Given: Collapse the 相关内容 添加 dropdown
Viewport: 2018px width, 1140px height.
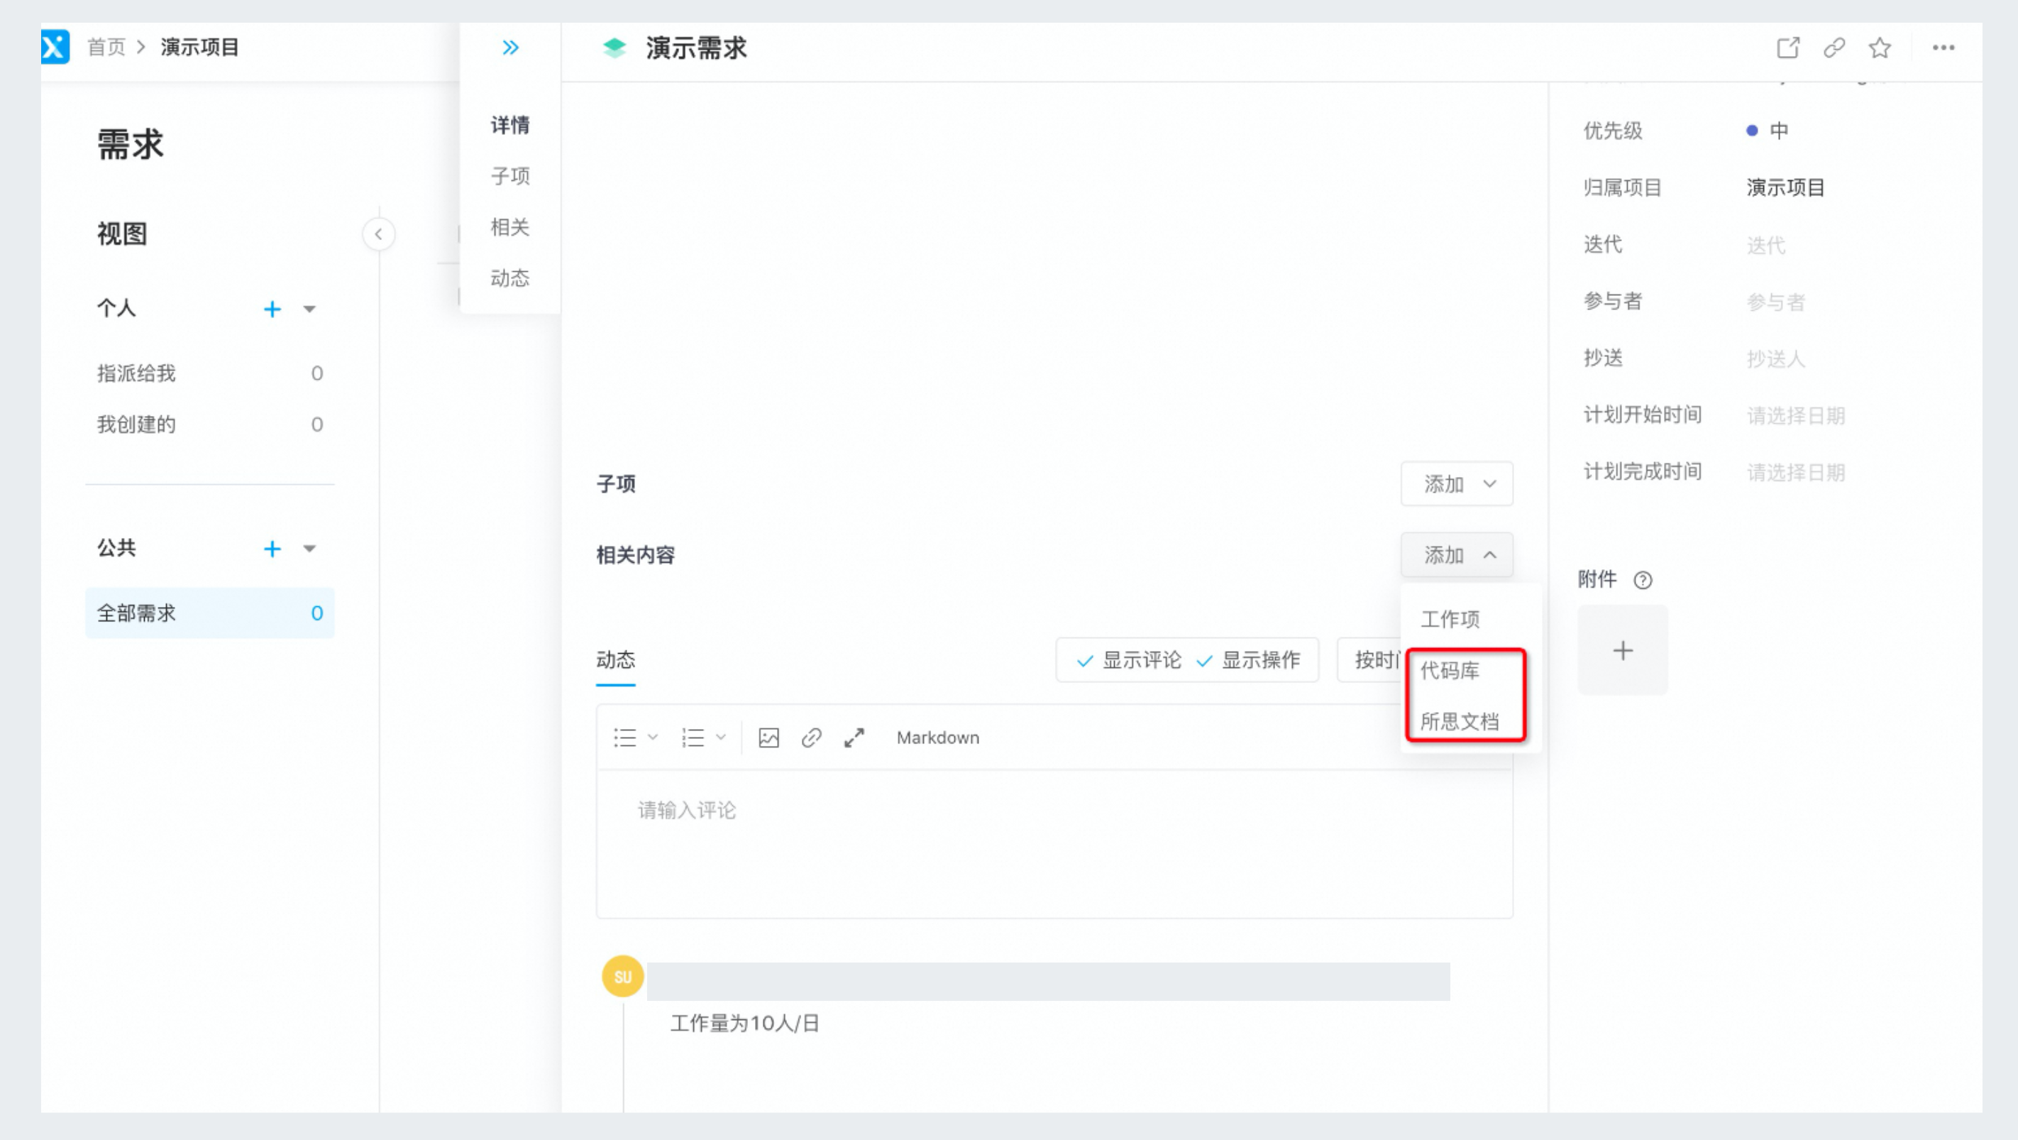Looking at the screenshot, I should 1456,554.
